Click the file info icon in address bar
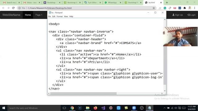 tap(19, 8)
